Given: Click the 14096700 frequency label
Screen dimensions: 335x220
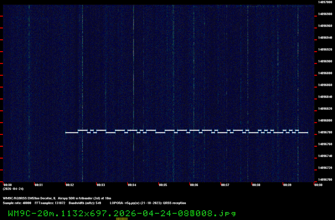Looking at the screenshot, I should [325, 180].
